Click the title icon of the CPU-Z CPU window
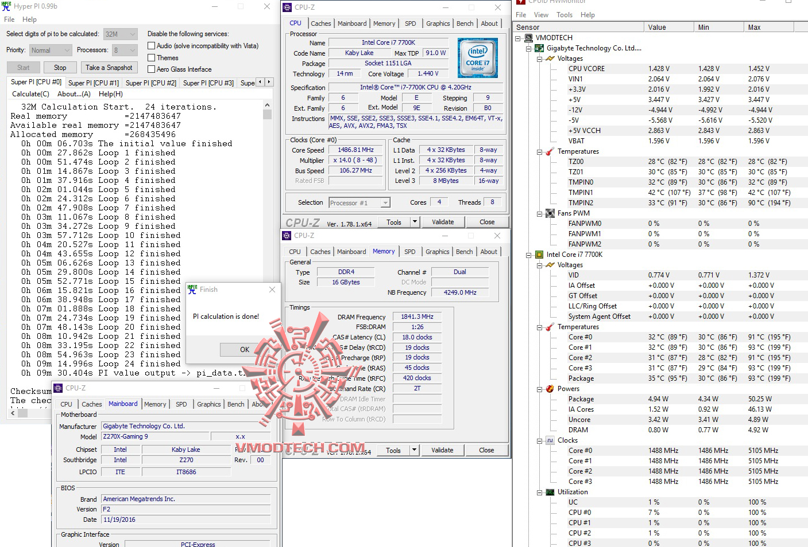The height and width of the screenshot is (547, 808). click(x=287, y=7)
